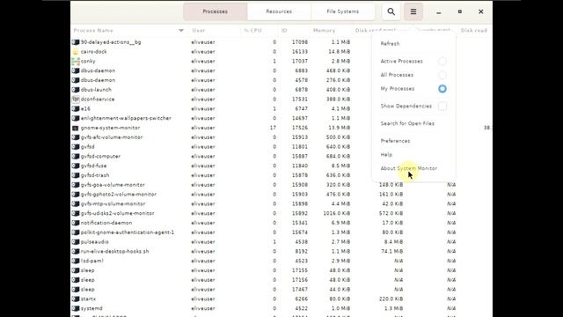Screen dimensions: 563x317
Task: Switch to the Resources tab
Action: click(279, 11)
